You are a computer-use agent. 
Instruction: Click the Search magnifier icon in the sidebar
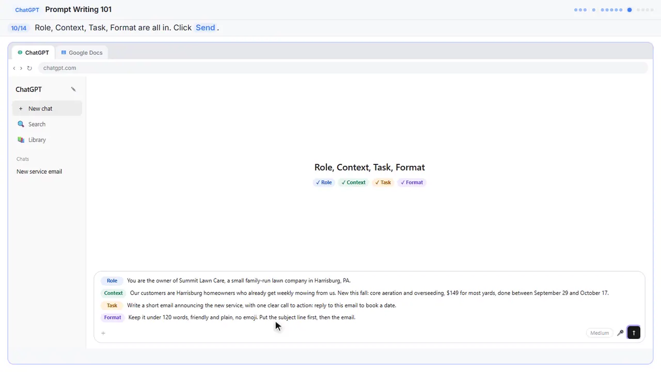point(21,124)
